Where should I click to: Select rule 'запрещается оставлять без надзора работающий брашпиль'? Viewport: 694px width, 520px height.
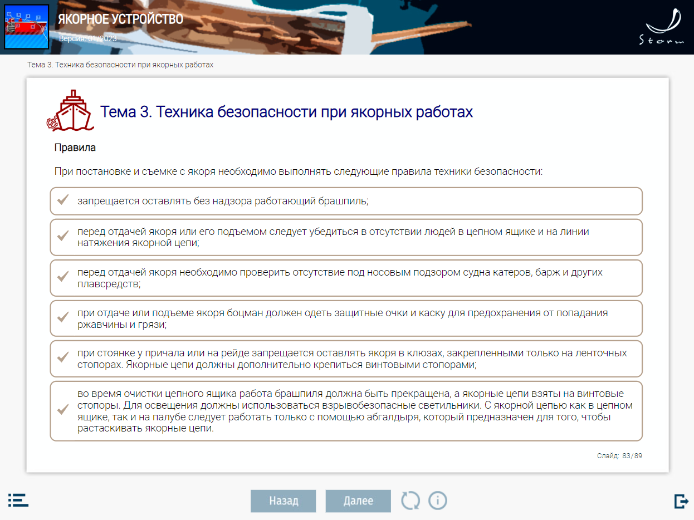(346, 201)
